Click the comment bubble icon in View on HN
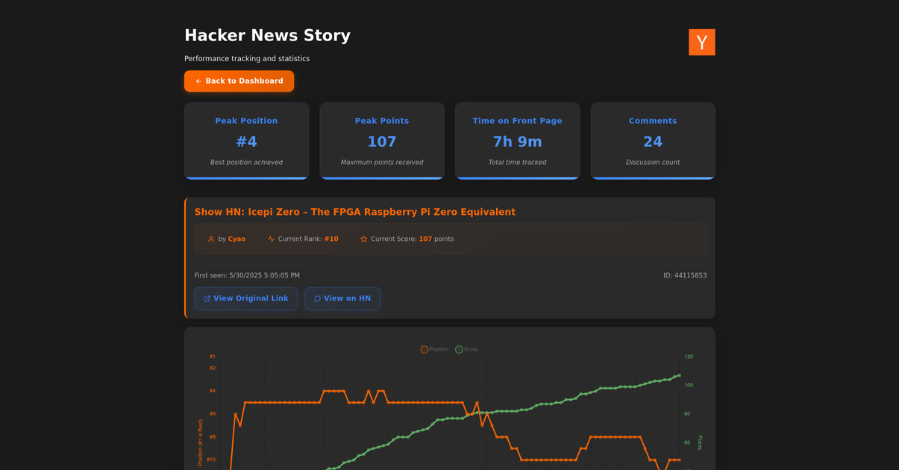The height and width of the screenshot is (470, 899). point(317,298)
